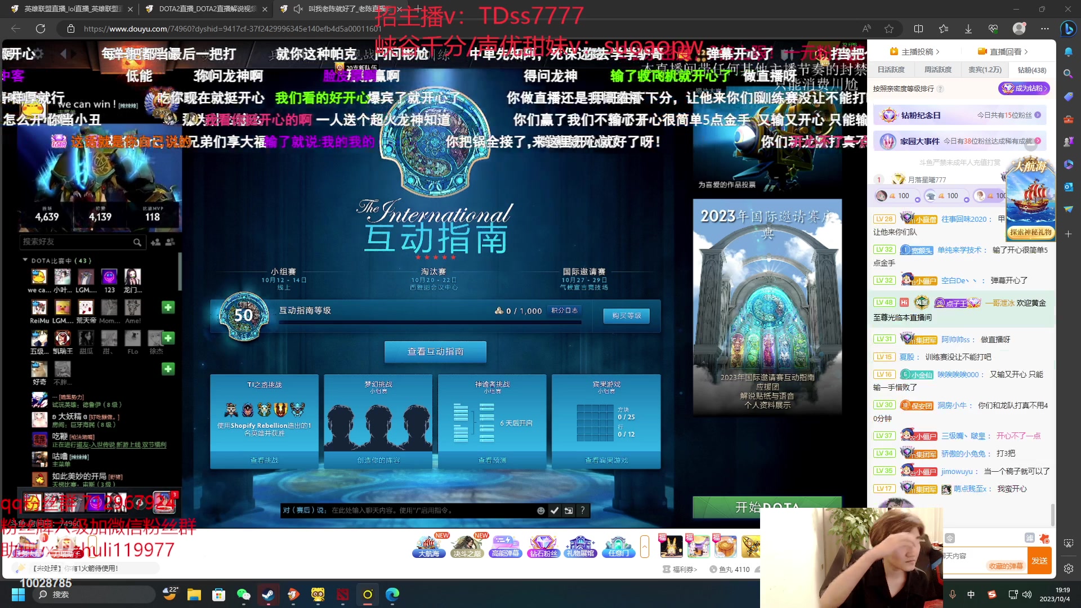Open WeChat from the taskbar
Image resolution: width=1081 pixels, height=608 pixels.
coord(243,594)
